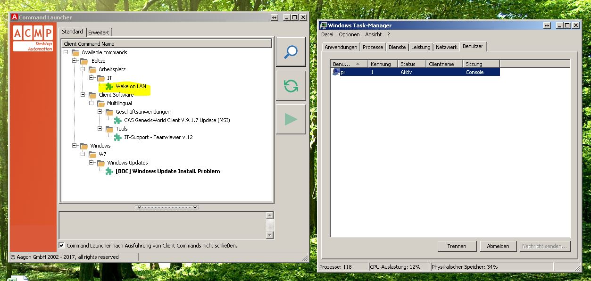Click the CAS GenesisWorld Client command icon
The height and width of the screenshot is (281, 591).
[118, 120]
